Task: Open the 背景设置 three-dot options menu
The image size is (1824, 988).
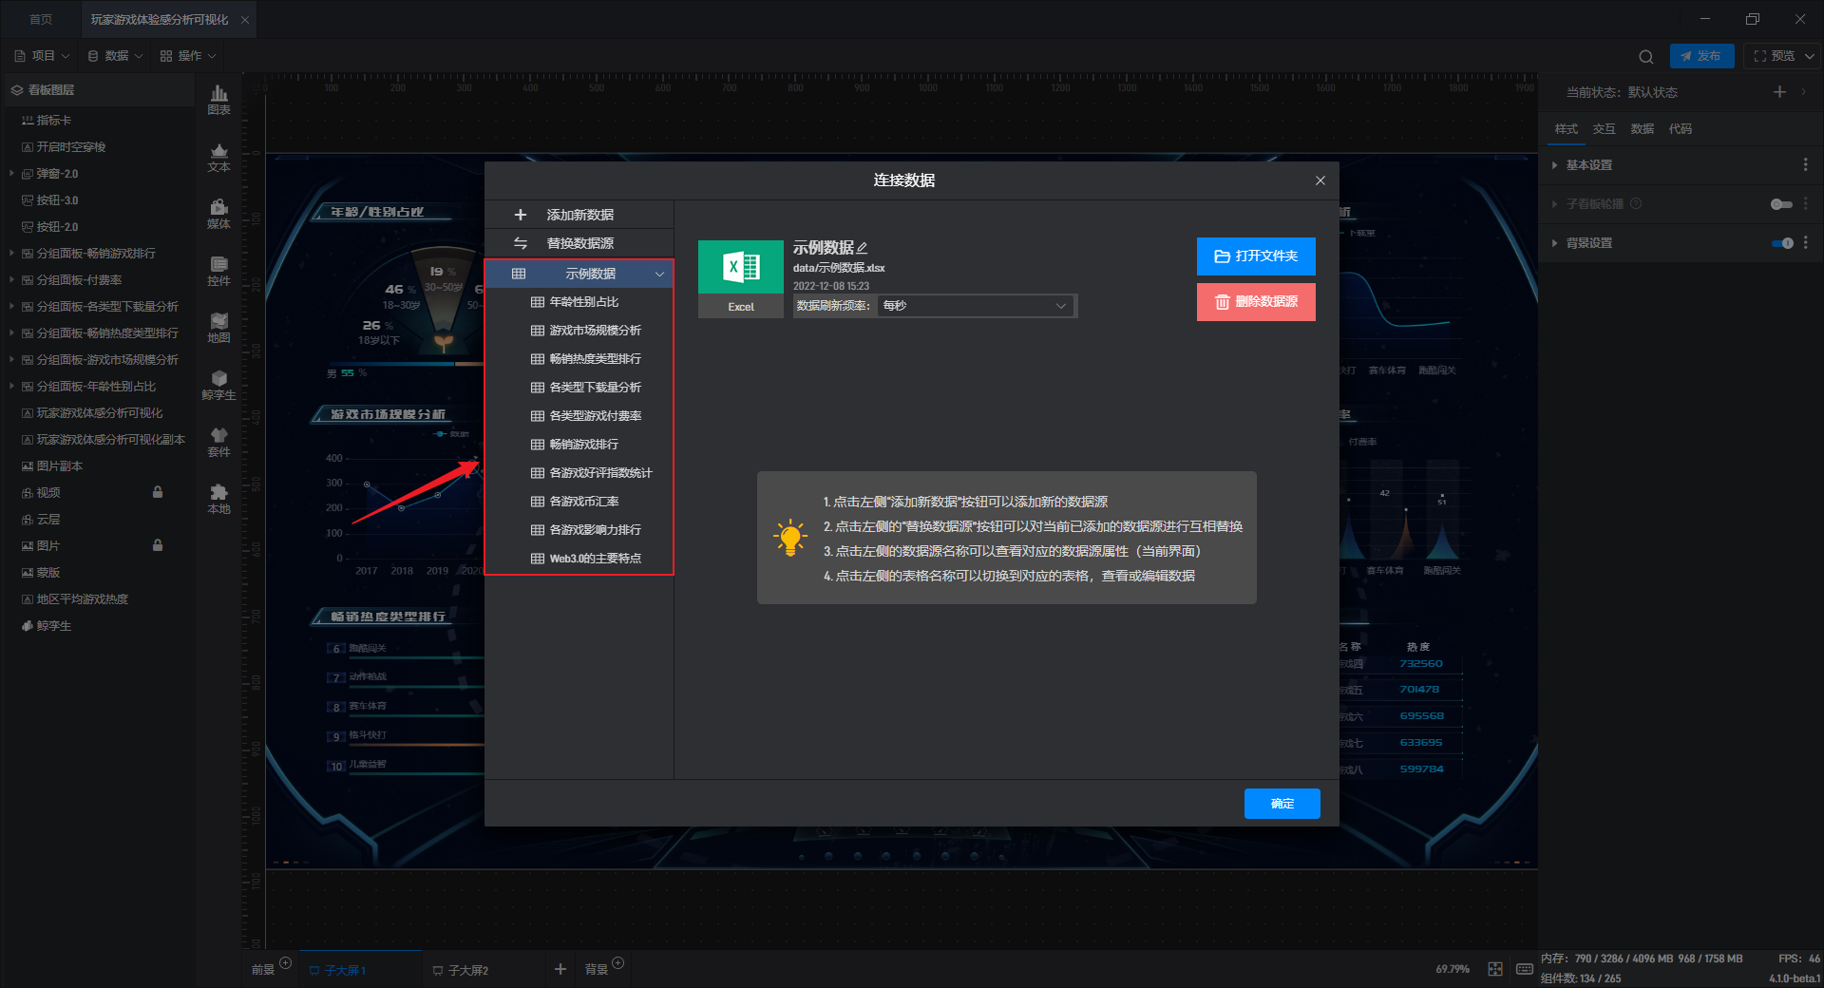Action: (1806, 243)
